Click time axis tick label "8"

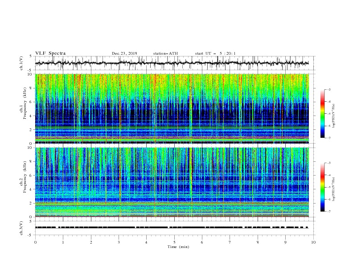(258, 242)
